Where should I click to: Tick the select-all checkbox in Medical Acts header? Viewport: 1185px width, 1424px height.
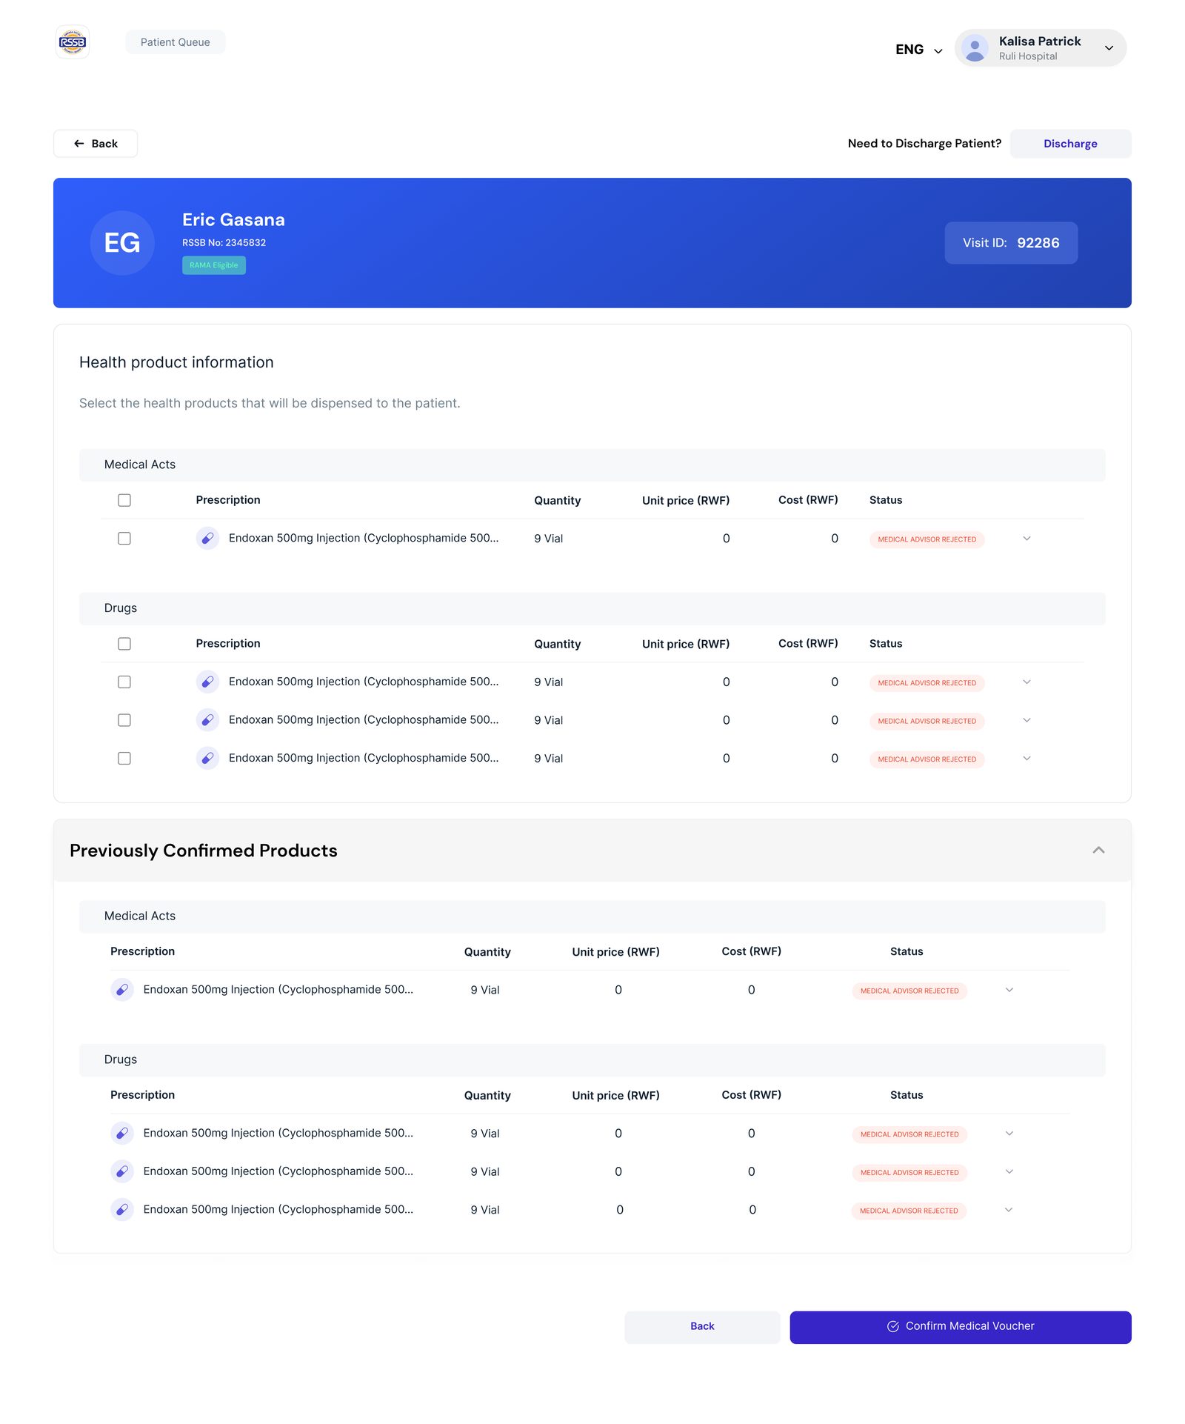tap(124, 500)
